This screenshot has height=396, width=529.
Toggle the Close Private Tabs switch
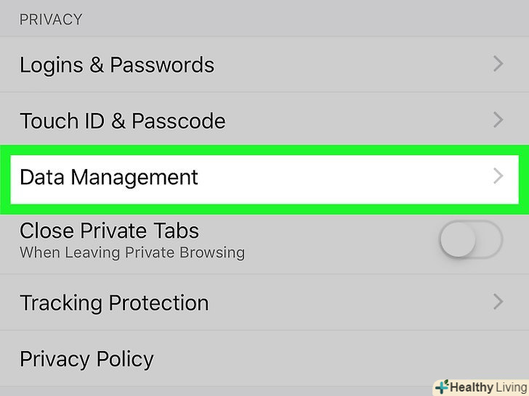click(x=471, y=240)
